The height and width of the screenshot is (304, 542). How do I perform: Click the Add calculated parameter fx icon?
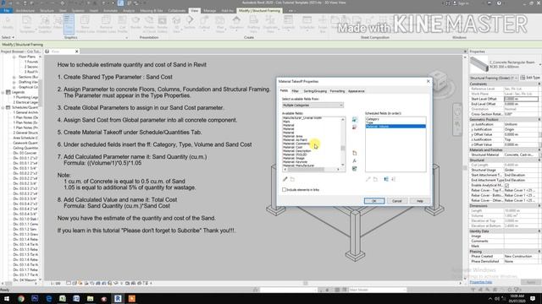(x=354, y=161)
